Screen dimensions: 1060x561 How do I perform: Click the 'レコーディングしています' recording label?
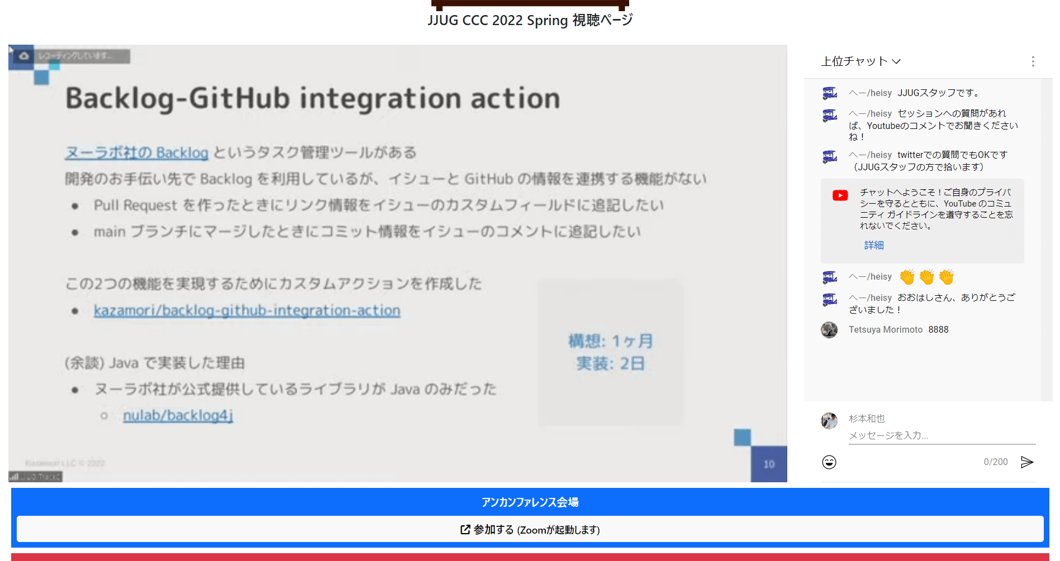75,56
